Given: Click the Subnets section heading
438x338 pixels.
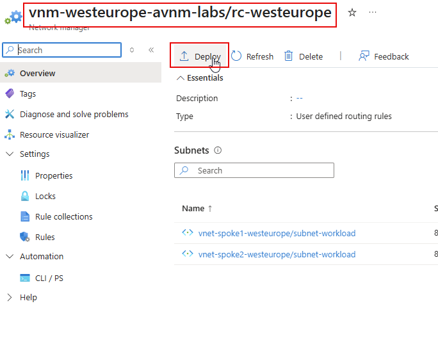Looking at the screenshot, I should click(x=191, y=150).
